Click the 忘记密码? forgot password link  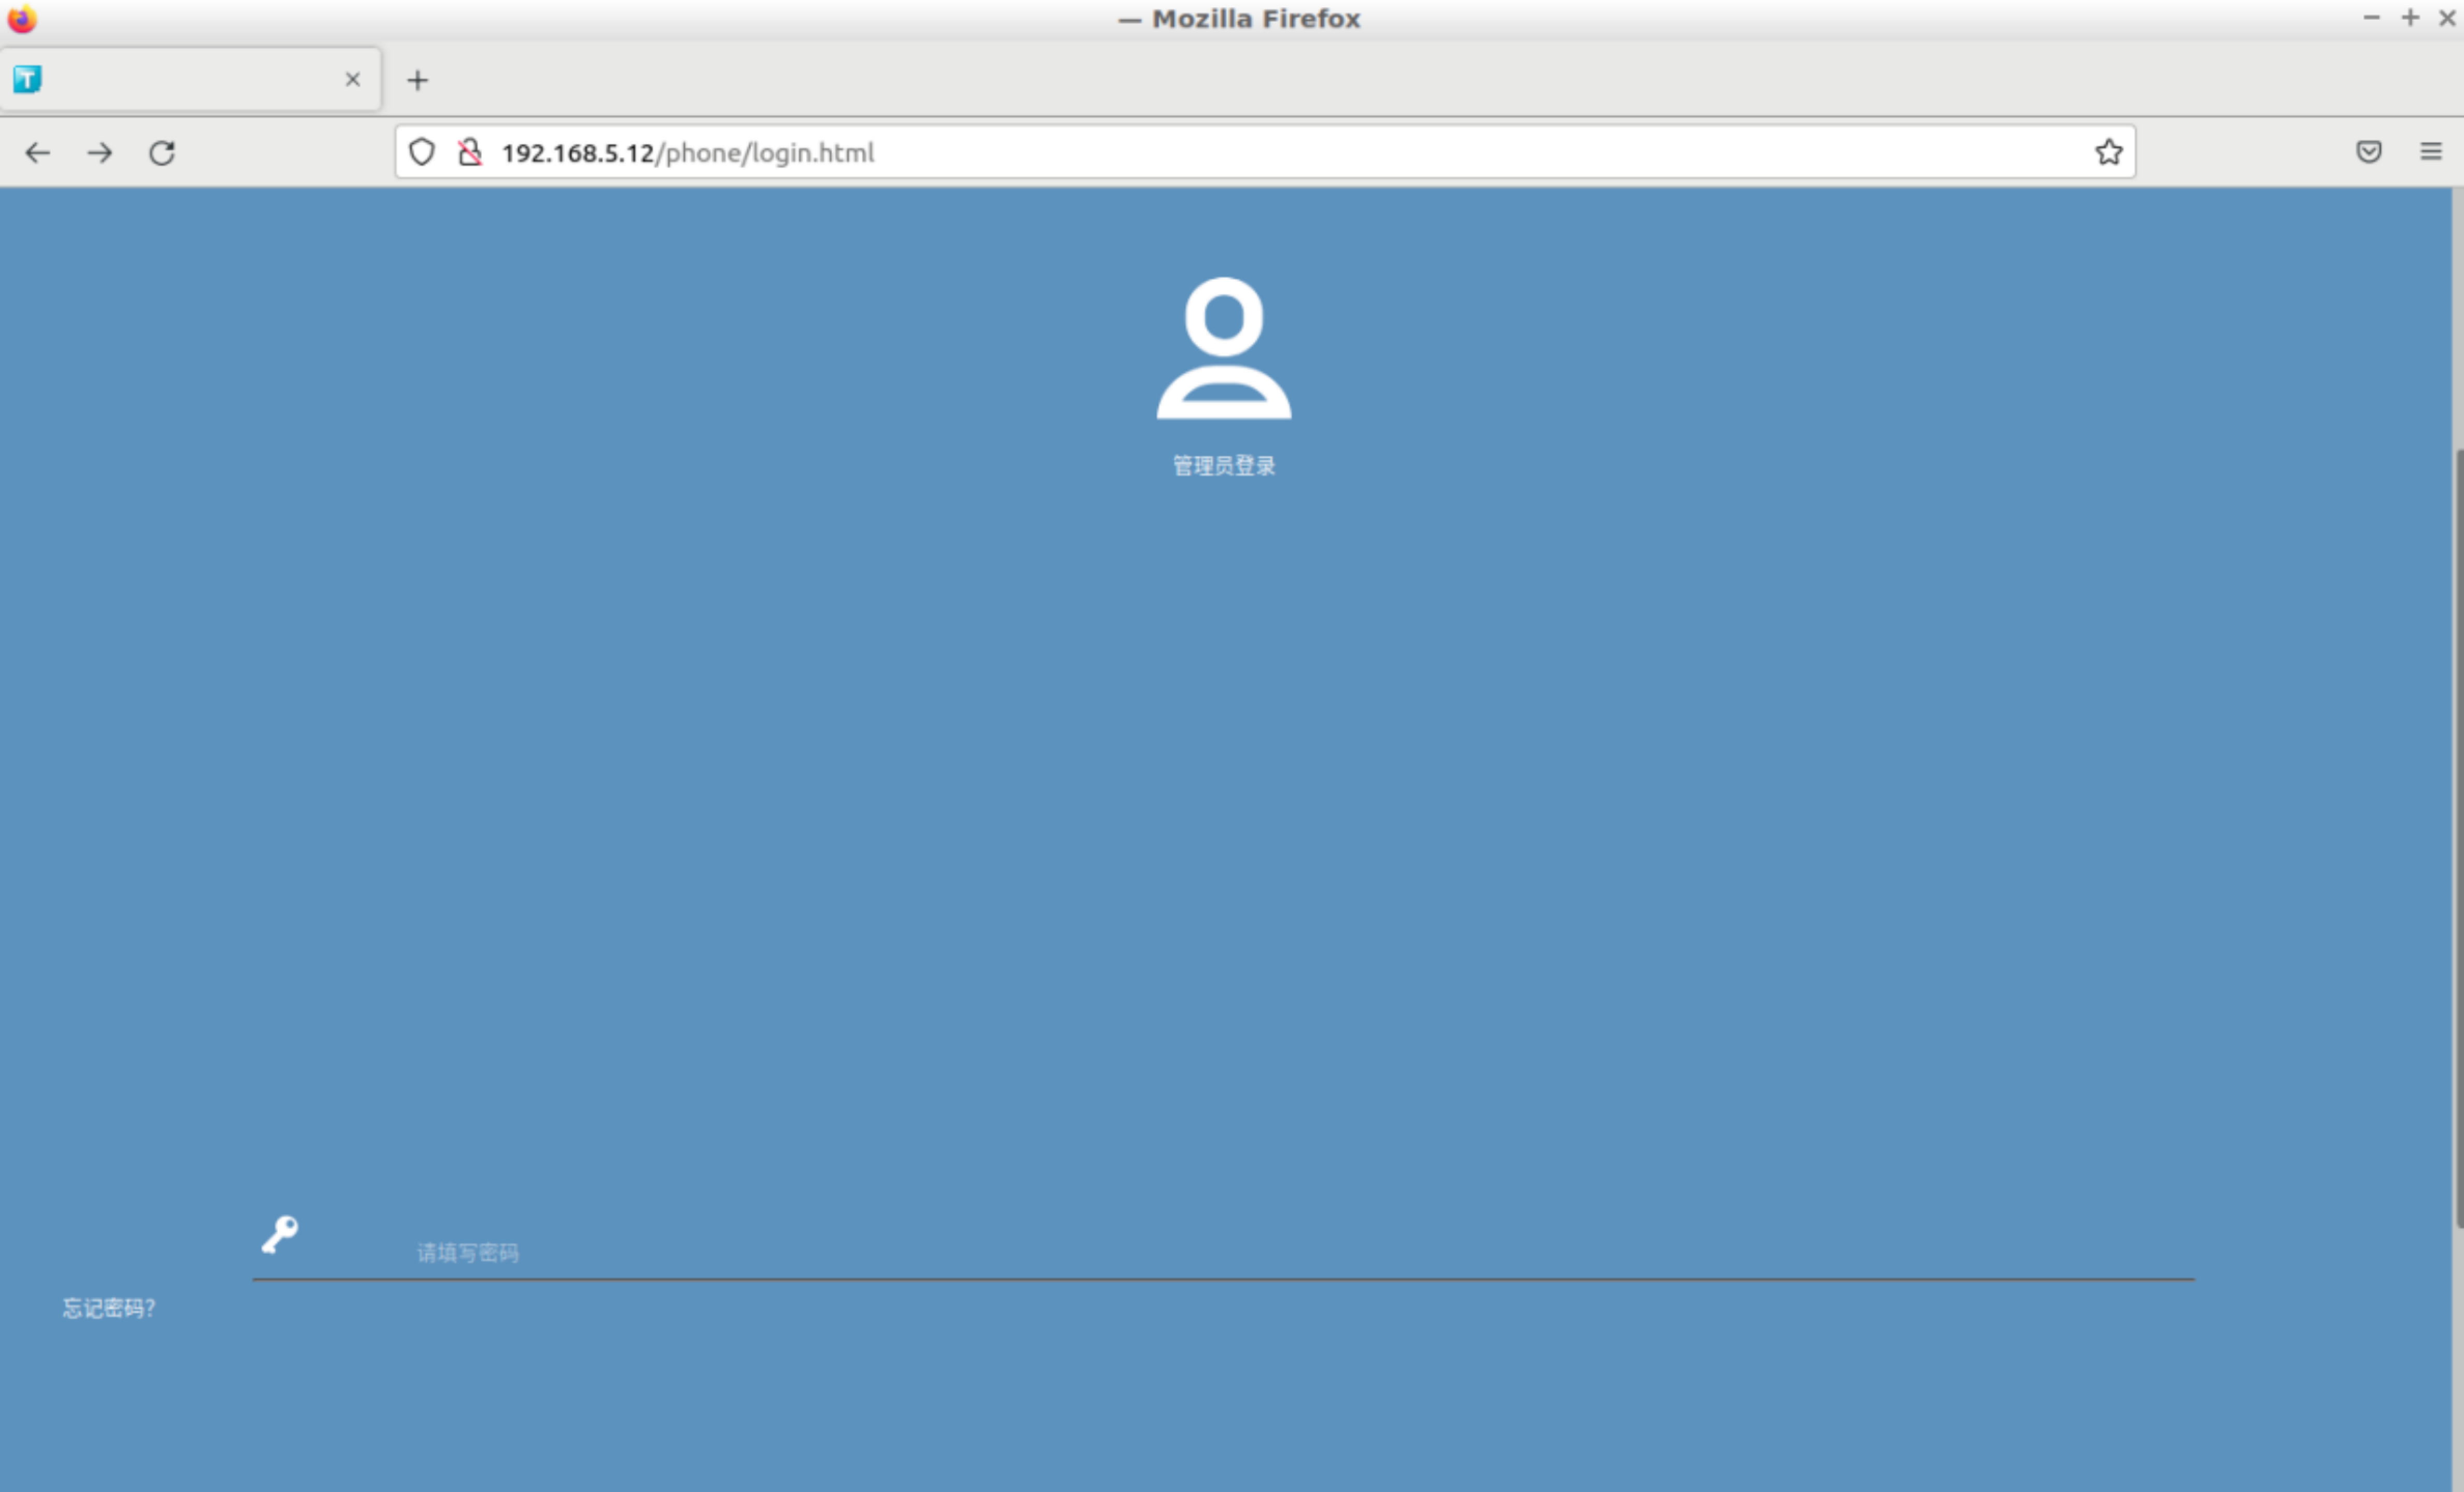click(109, 1308)
